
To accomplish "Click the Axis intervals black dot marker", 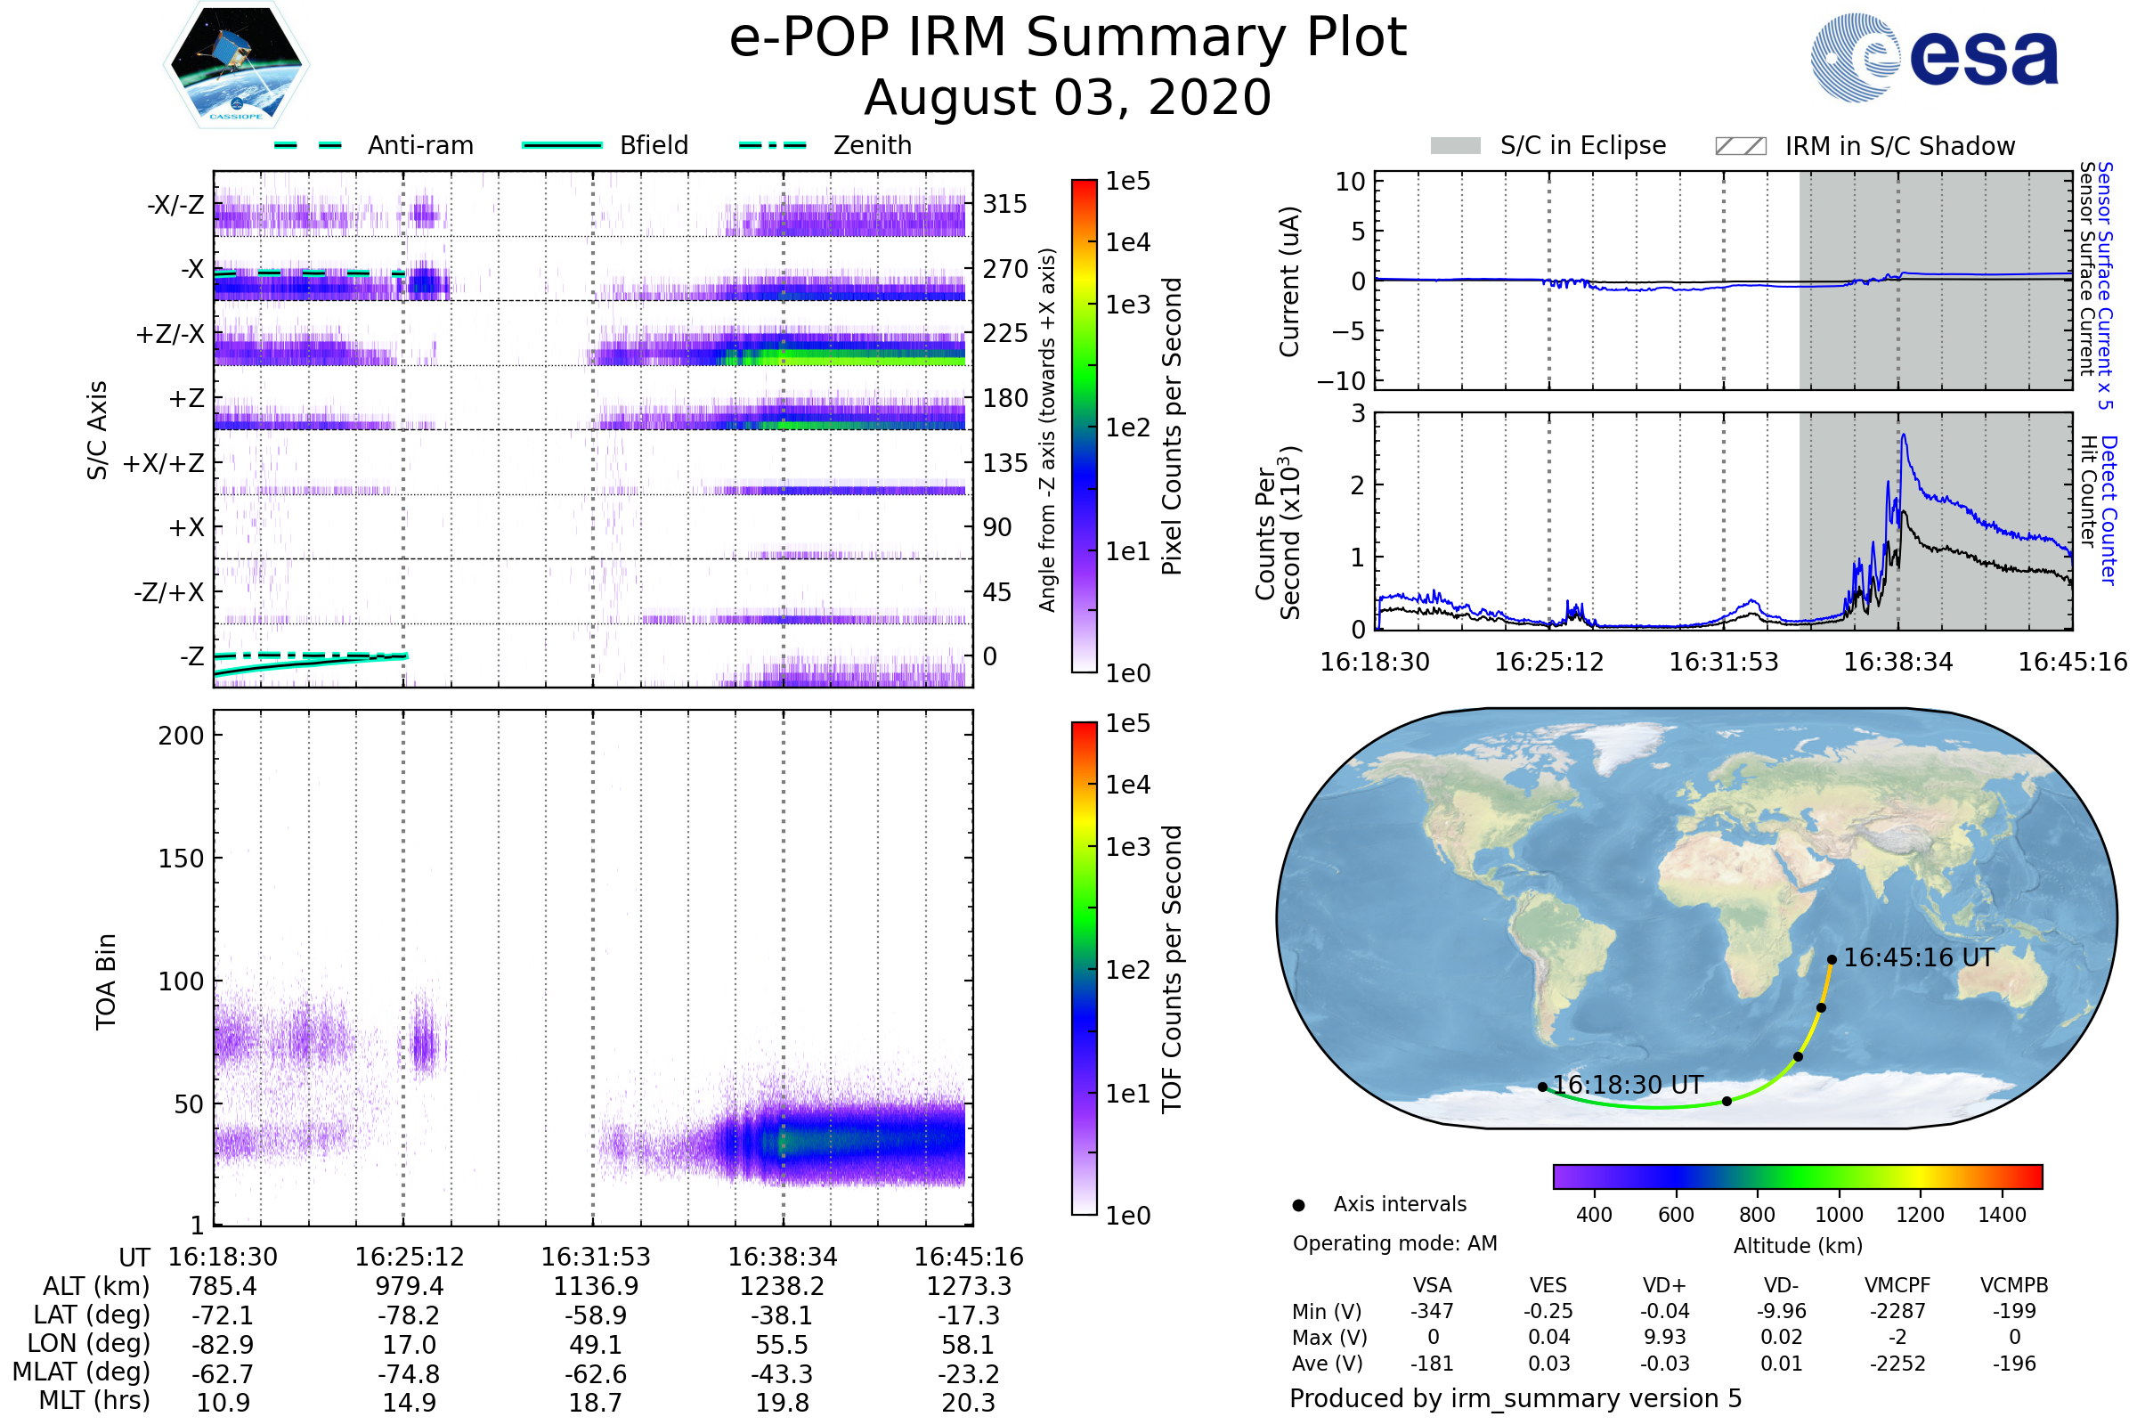I will coord(1298,1205).
